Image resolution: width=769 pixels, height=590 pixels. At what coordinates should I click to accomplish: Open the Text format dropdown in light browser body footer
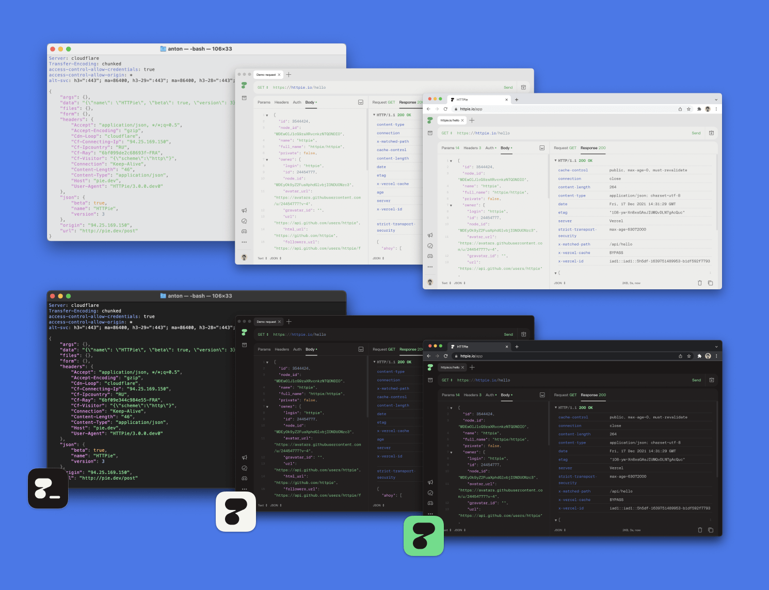click(446, 283)
